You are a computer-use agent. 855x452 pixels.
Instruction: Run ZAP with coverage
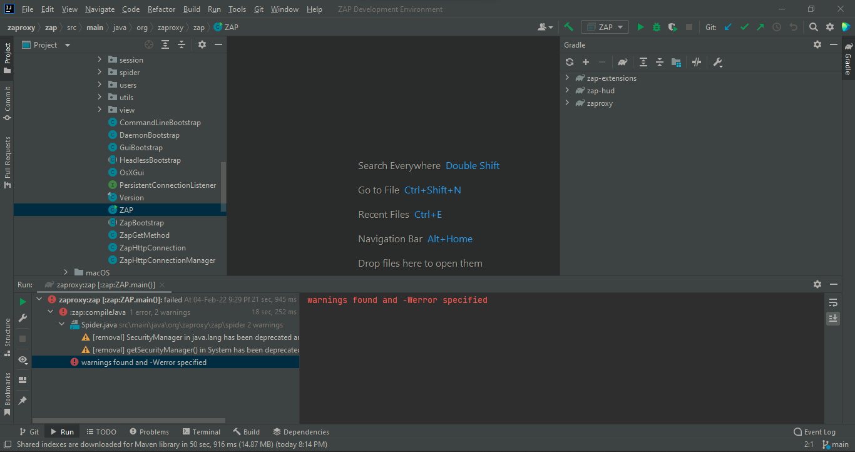click(x=671, y=27)
